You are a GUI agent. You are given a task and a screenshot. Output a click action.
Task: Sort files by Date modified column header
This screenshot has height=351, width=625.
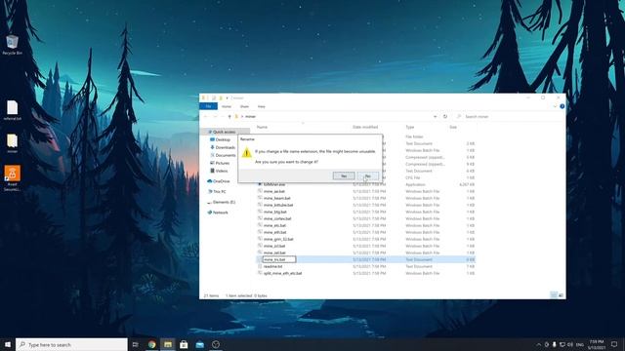[364, 127]
